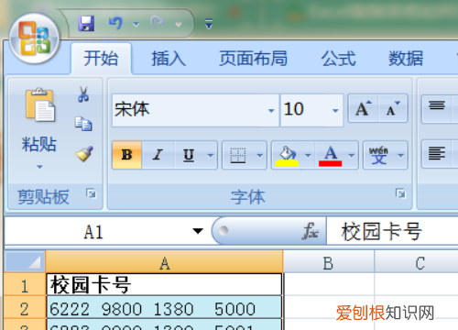Apply red font color
The width and height of the screenshot is (458, 330).
coord(331,155)
